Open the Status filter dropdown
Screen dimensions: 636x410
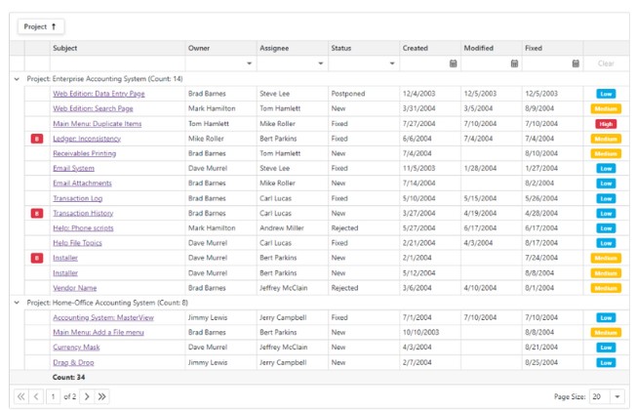(391, 62)
